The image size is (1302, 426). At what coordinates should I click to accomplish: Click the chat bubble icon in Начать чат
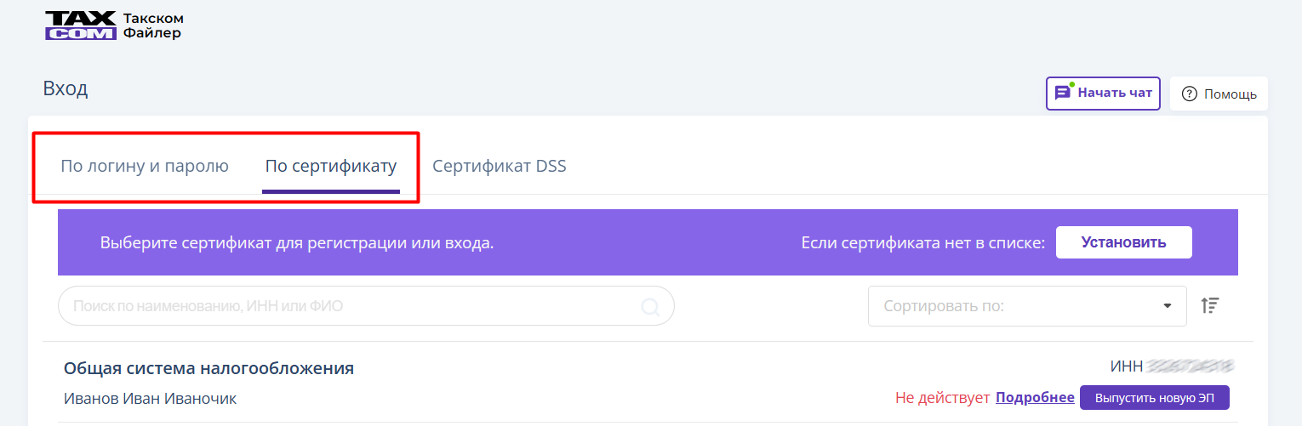(1063, 93)
